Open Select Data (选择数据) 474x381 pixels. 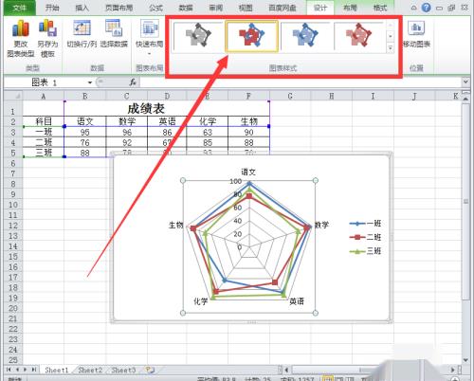114,33
